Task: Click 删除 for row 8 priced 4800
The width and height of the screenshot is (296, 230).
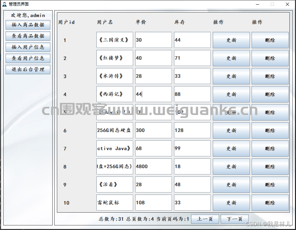Action: pos(270,167)
